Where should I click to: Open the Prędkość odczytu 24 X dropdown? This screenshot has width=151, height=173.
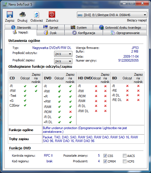[63, 54]
